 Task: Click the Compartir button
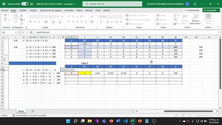(210, 10)
